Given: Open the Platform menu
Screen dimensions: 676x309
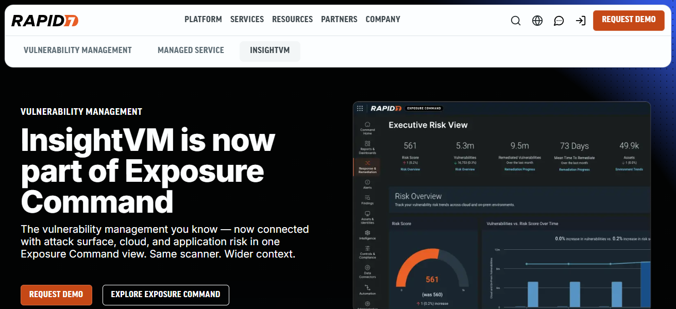Looking at the screenshot, I should (x=203, y=19).
